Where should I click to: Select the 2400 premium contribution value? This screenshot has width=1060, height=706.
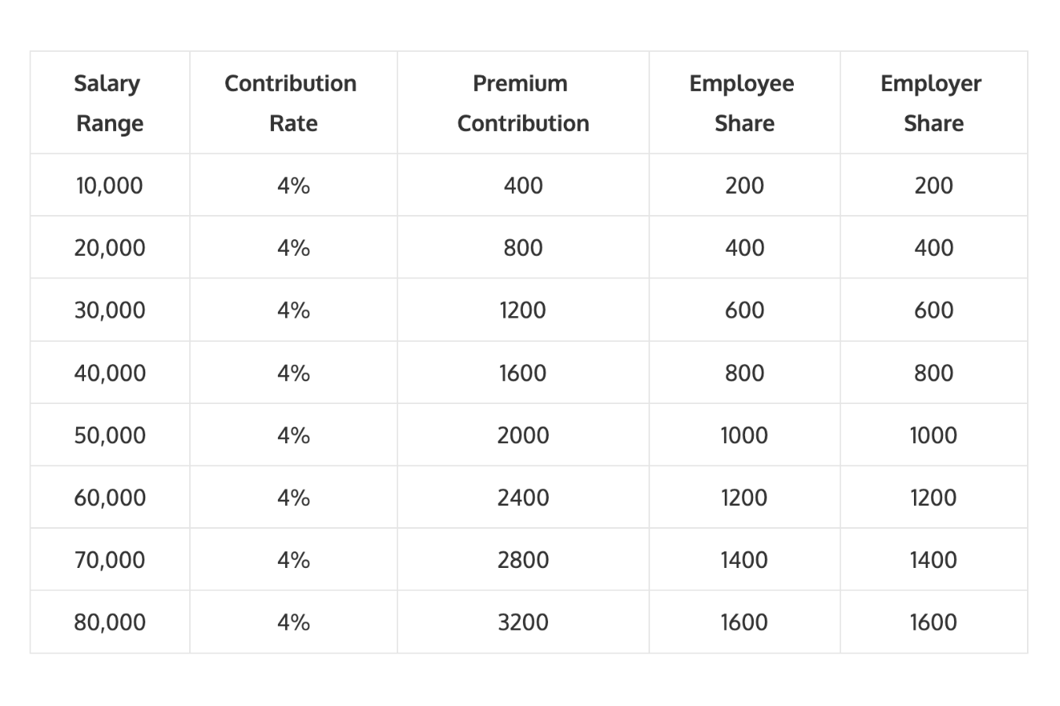point(522,497)
